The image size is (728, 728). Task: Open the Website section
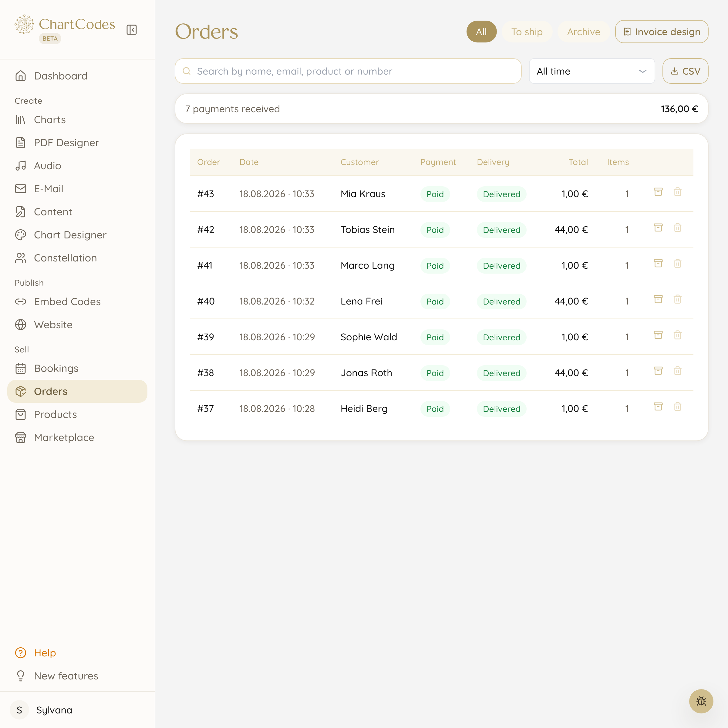77,325
